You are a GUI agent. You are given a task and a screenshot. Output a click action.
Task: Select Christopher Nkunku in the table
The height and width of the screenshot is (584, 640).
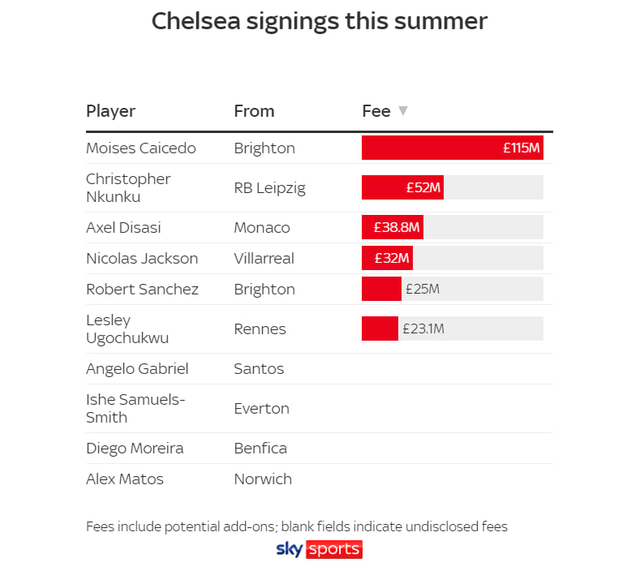(x=128, y=187)
